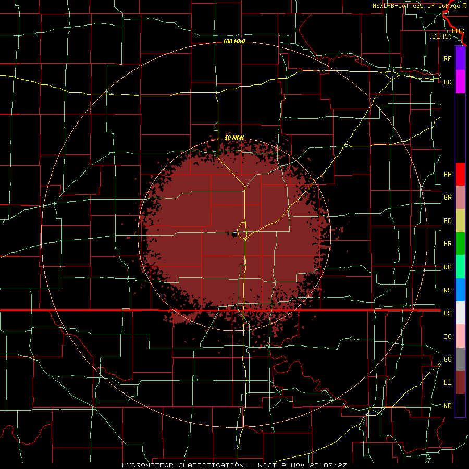This screenshot has width=469, height=469.
Task: Select the GC gray legend swatch
Action: [x=460, y=359]
